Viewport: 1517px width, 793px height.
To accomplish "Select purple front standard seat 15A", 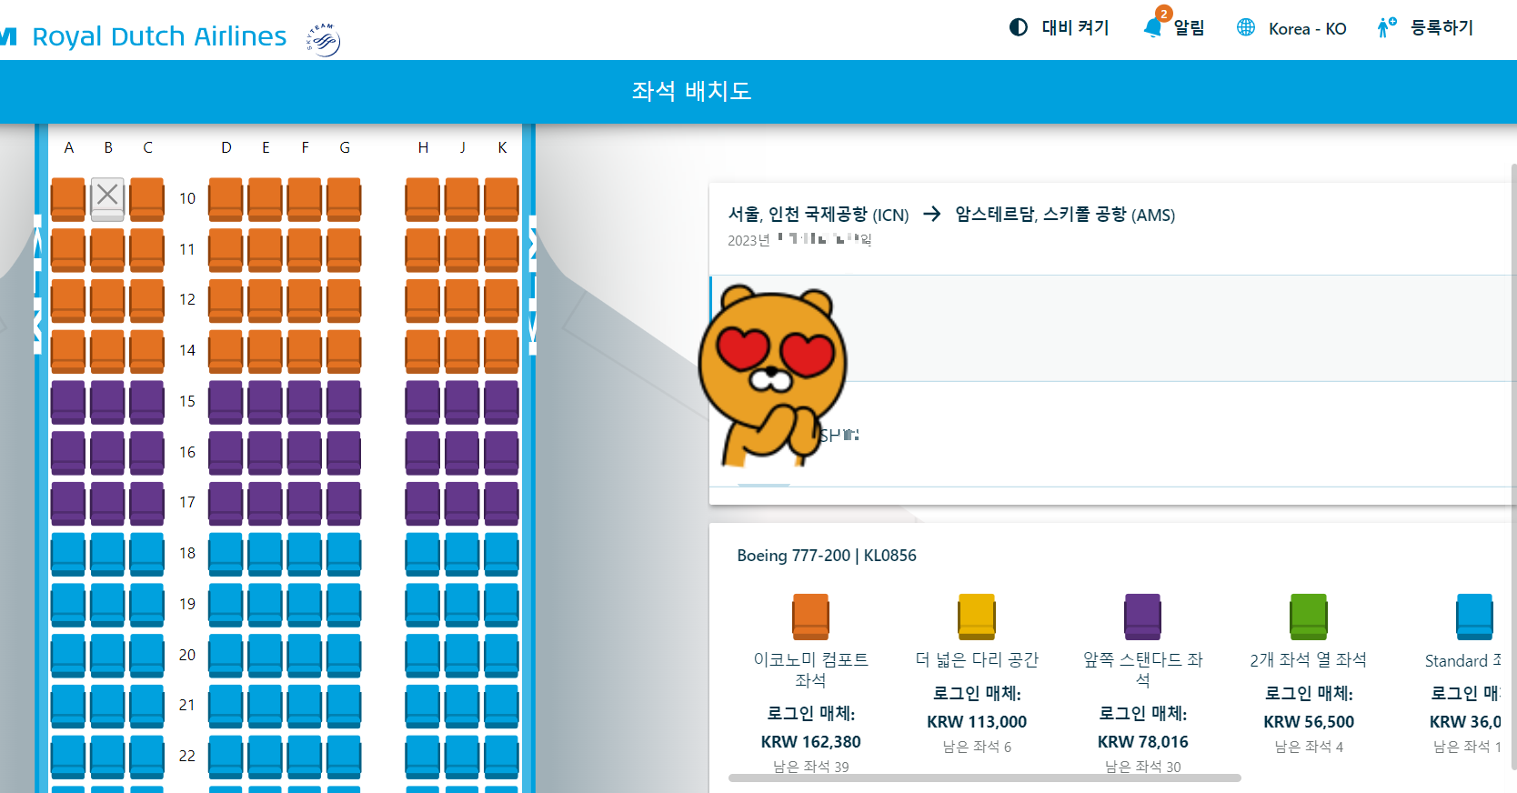I will (68, 402).
